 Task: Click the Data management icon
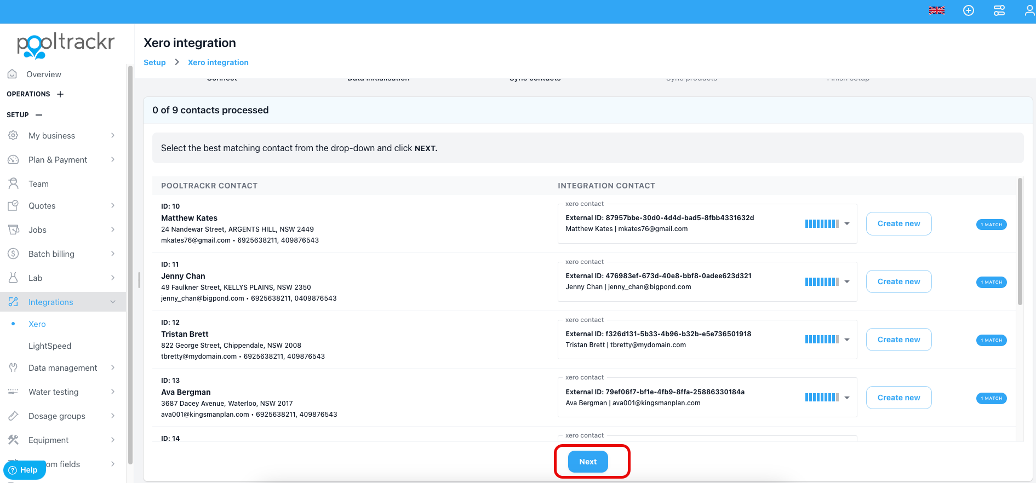(x=13, y=367)
